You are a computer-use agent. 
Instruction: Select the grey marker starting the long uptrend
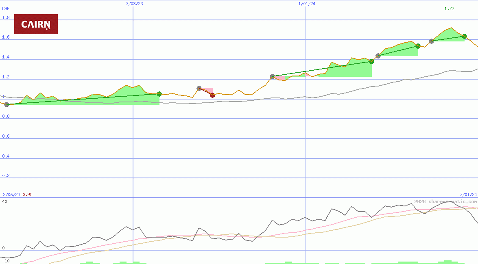(x=7, y=104)
